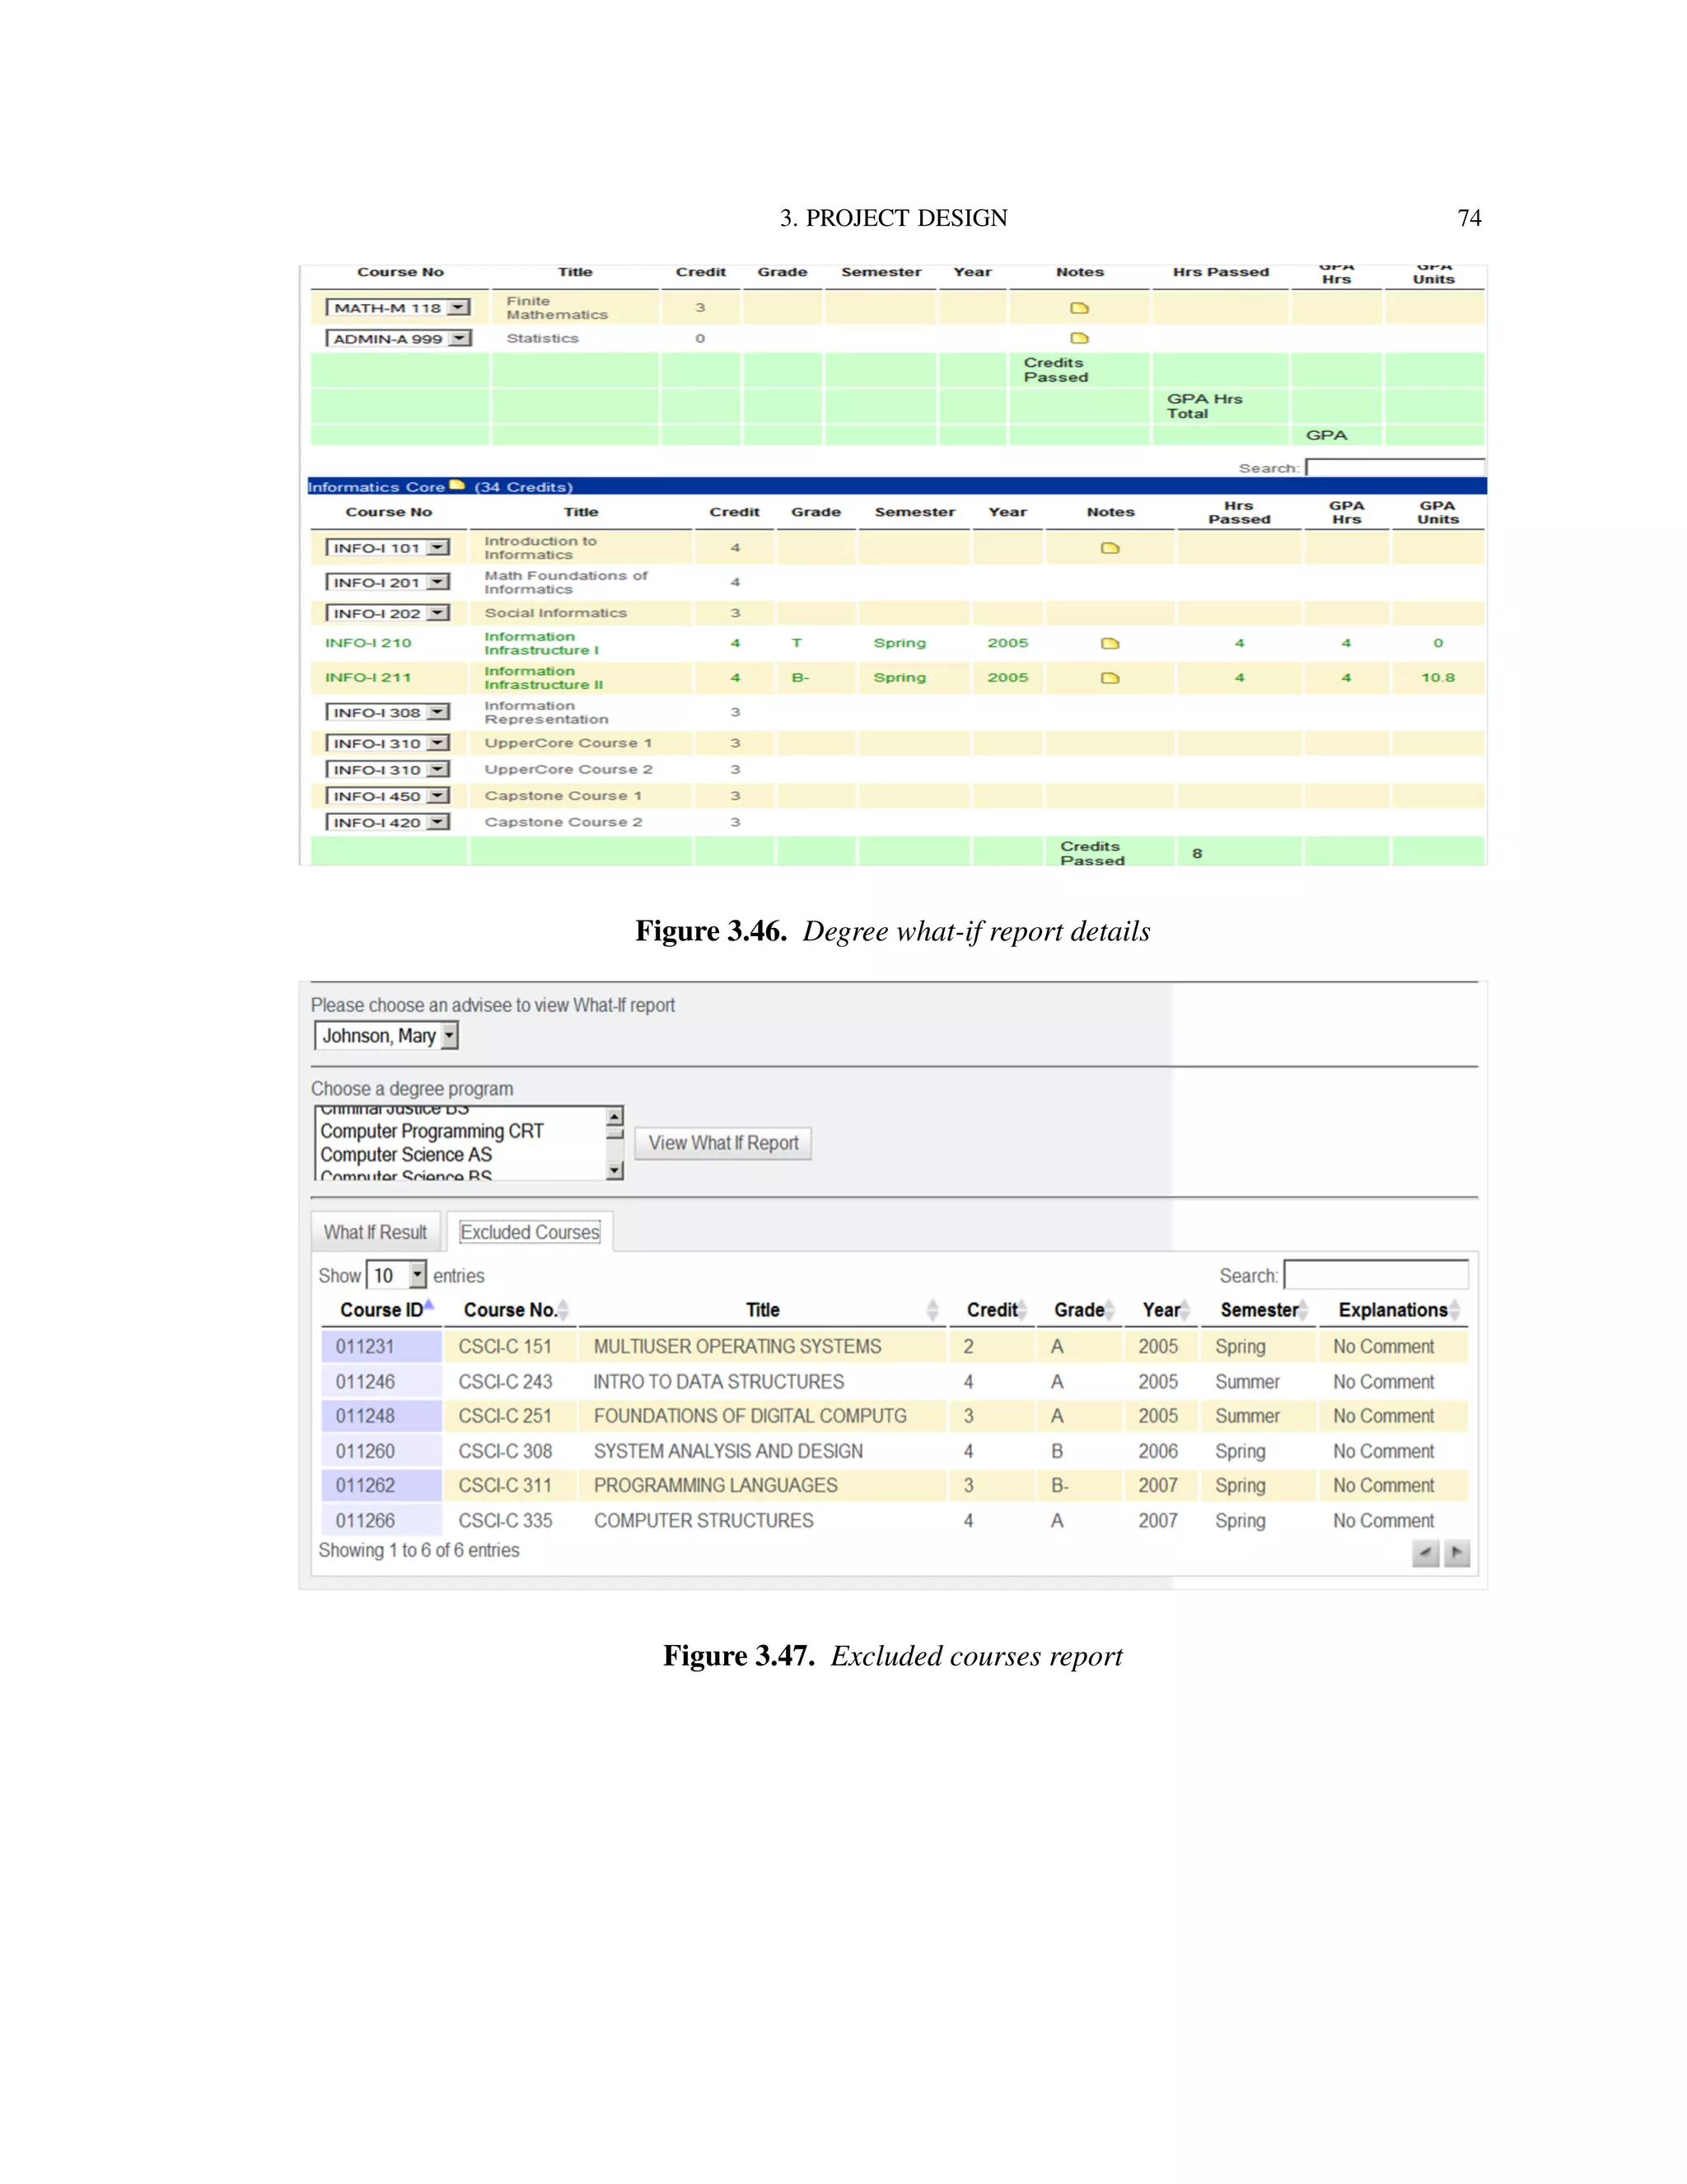Click Informatics Core section header
This screenshot has width=1687, height=2184.
point(896,486)
